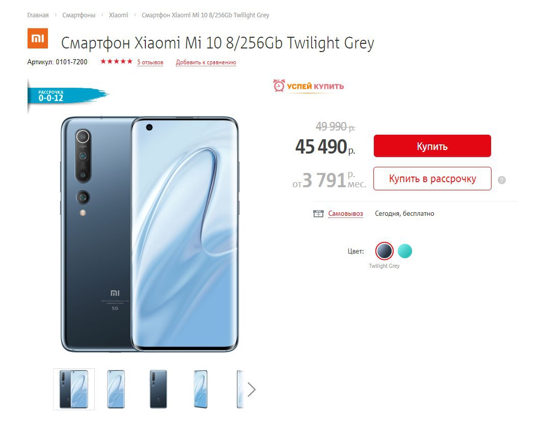Show next thumbnails with the right arrow

coord(251,389)
